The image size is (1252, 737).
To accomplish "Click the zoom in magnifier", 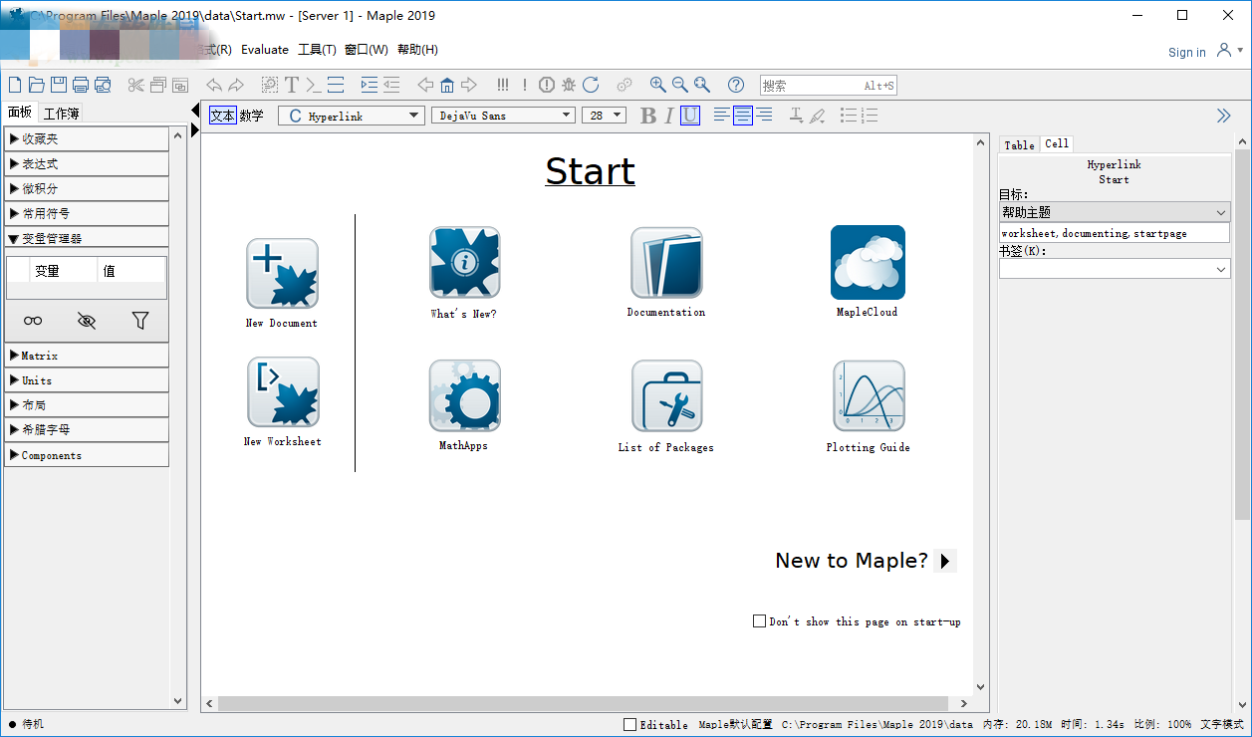I will click(657, 85).
